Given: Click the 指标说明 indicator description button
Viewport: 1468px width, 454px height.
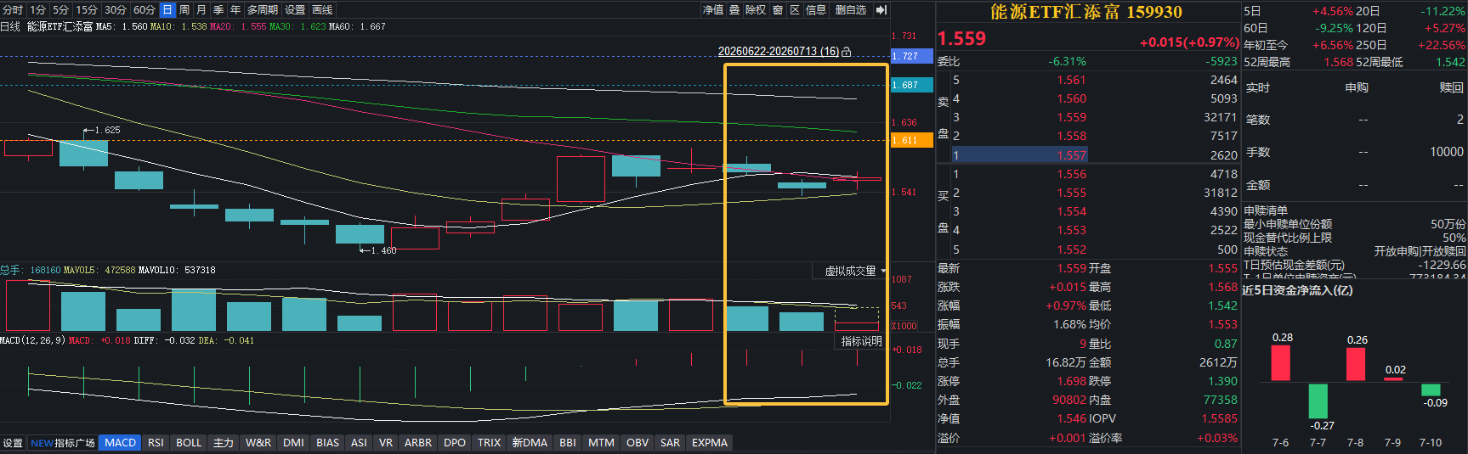Looking at the screenshot, I should click(x=861, y=341).
